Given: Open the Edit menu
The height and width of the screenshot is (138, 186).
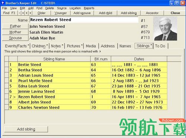Looking at the screenshot, I should (x=22, y=8).
